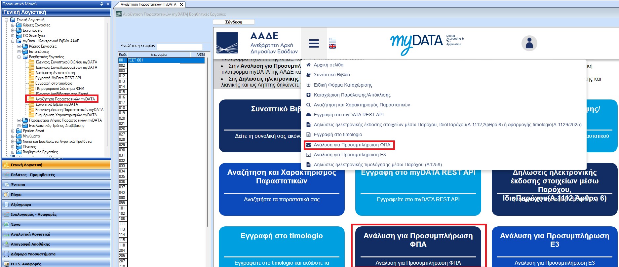Pin the Προσωπικό Μενού panel
This screenshot has width=619, height=267.
(x=102, y=4)
